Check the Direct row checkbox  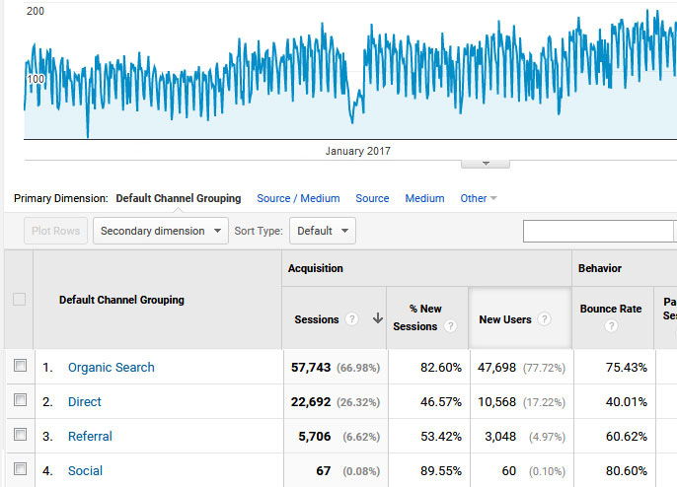(x=20, y=400)
